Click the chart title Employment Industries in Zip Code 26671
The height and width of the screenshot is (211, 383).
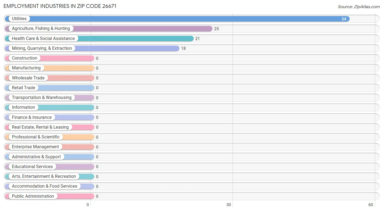(60, 6)
